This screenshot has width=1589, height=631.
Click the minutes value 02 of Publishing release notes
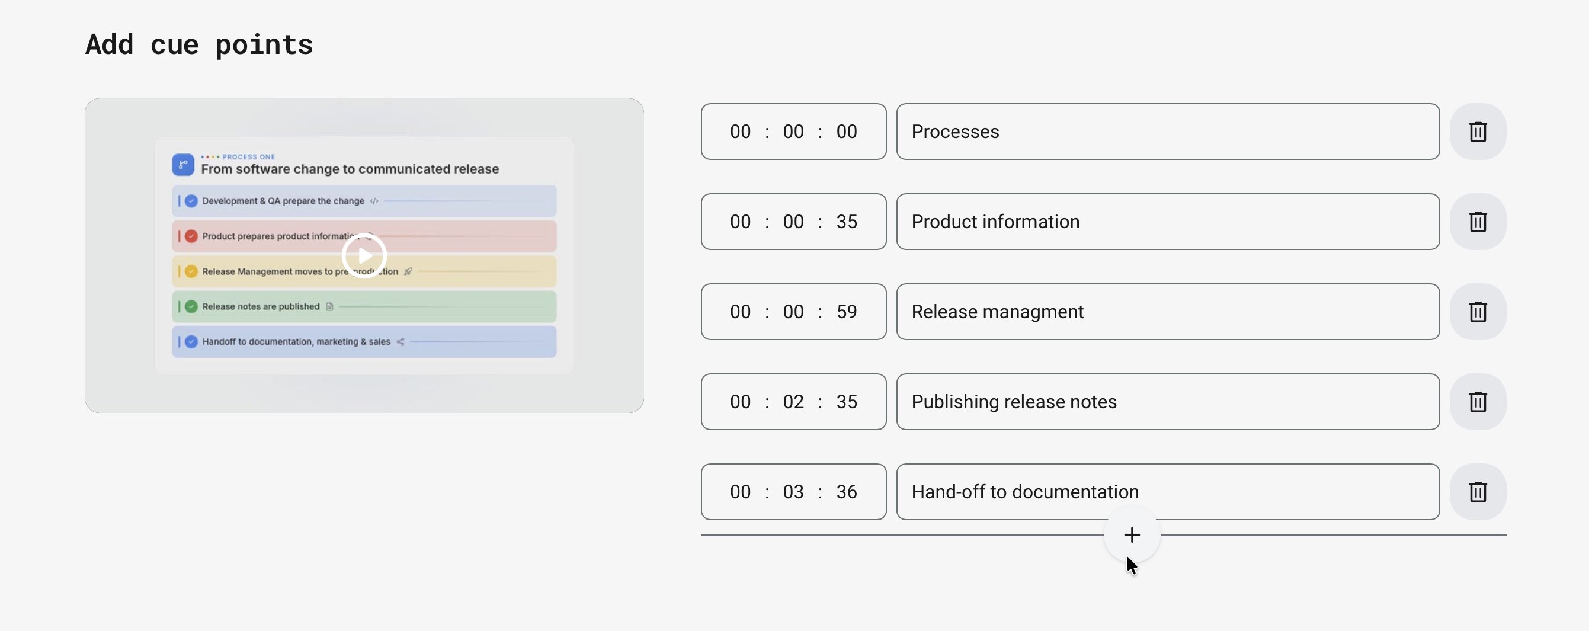(793, 402)
